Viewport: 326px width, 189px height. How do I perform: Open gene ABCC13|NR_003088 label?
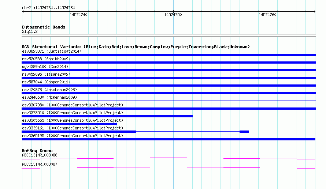[40, 155]
